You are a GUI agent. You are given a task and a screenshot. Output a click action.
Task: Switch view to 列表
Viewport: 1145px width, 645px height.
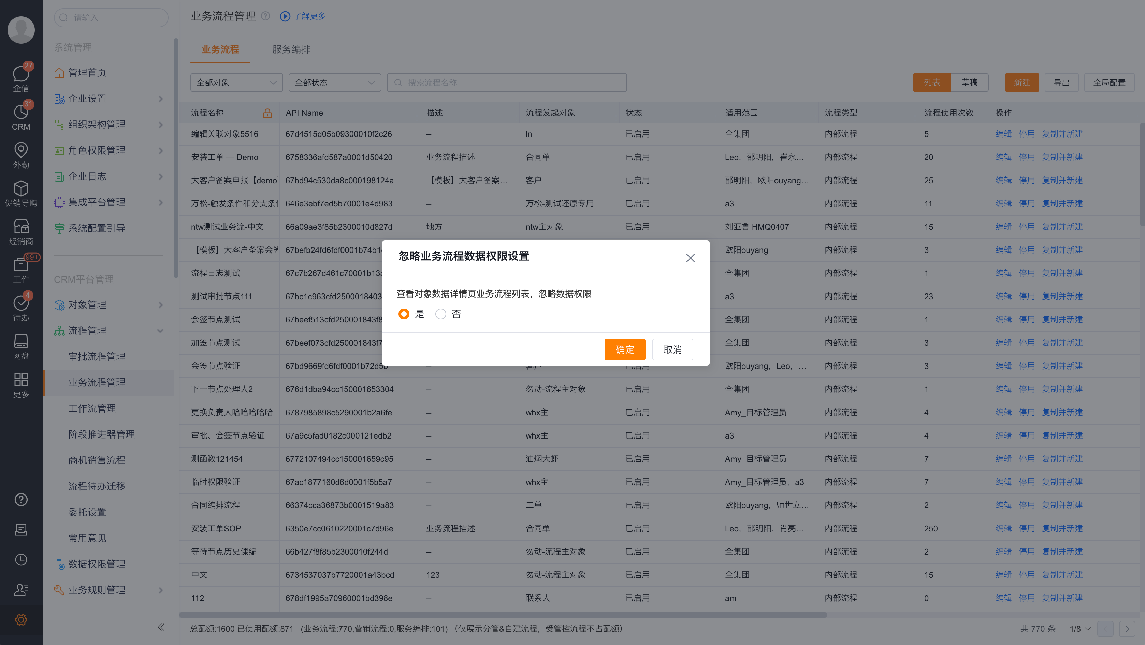(932, 83)
